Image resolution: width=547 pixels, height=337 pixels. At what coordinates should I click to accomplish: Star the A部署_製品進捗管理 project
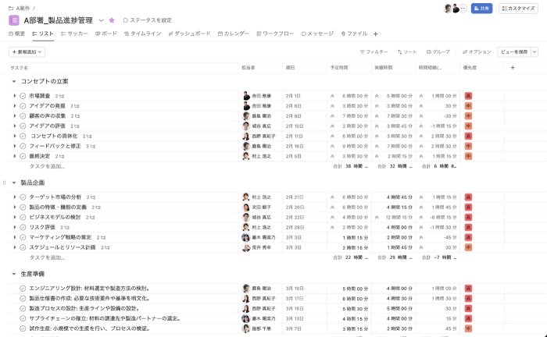112,20
